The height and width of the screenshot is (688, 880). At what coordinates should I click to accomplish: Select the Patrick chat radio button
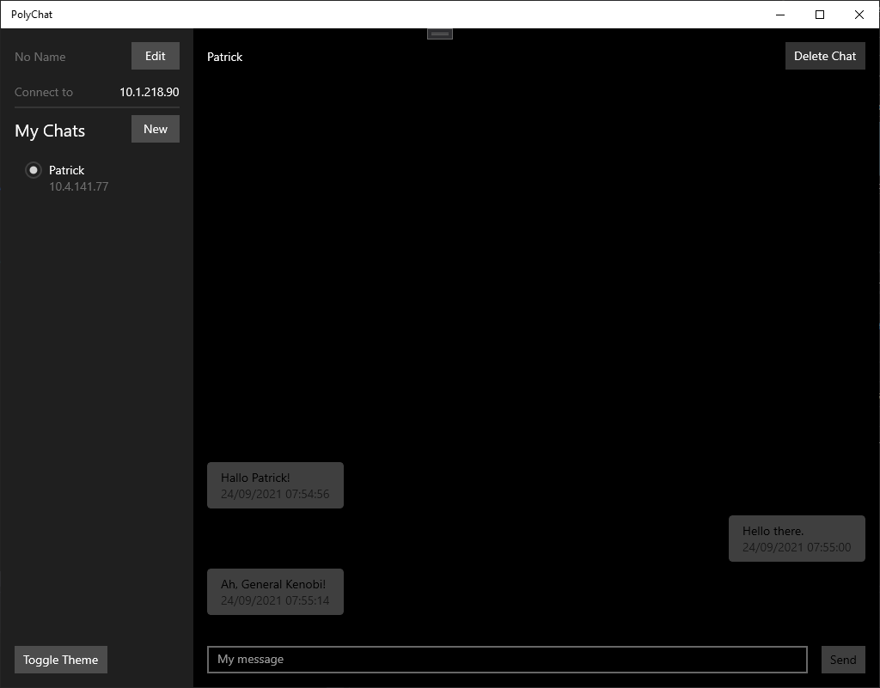[33, 170]
